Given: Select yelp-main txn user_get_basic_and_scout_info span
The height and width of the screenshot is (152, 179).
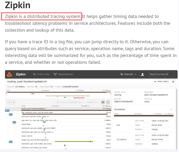Looking at the screenshot, I should (x=66, y=121).
